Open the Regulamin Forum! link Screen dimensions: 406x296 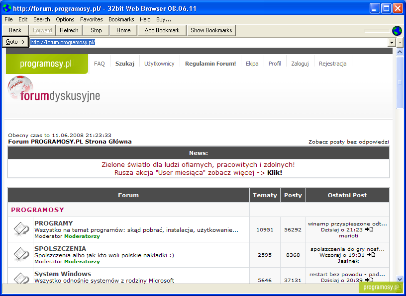click(210, 64)
